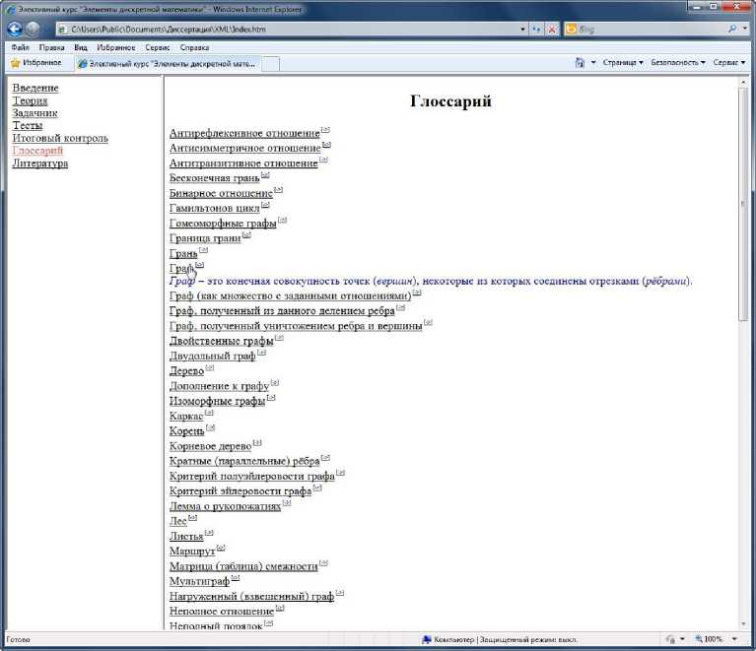Click inside the Bing search box
Screen dimensions: 756x651
pos(651,29)
